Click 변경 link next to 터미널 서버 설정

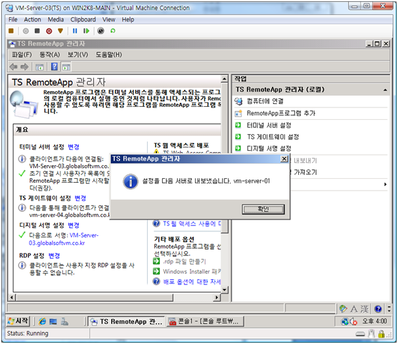click(74, 147)
